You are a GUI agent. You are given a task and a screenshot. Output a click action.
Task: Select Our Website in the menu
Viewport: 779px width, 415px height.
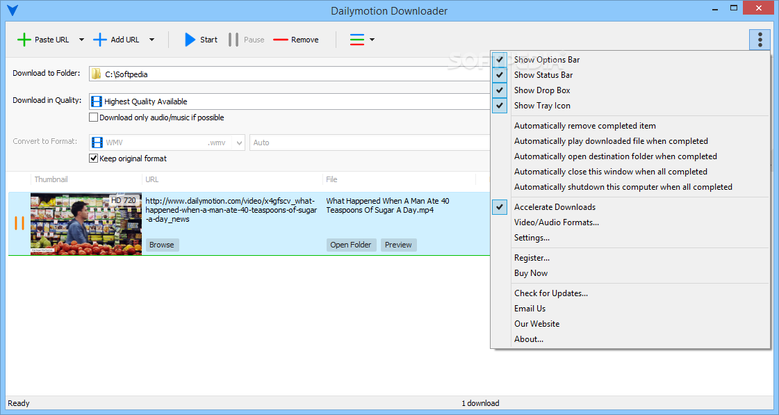coord(630,324)
